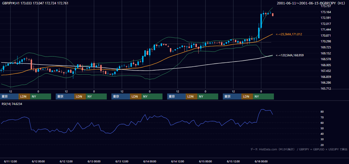Click the GBPJPY#,H1 symbol header text

(x=35, y=3)
